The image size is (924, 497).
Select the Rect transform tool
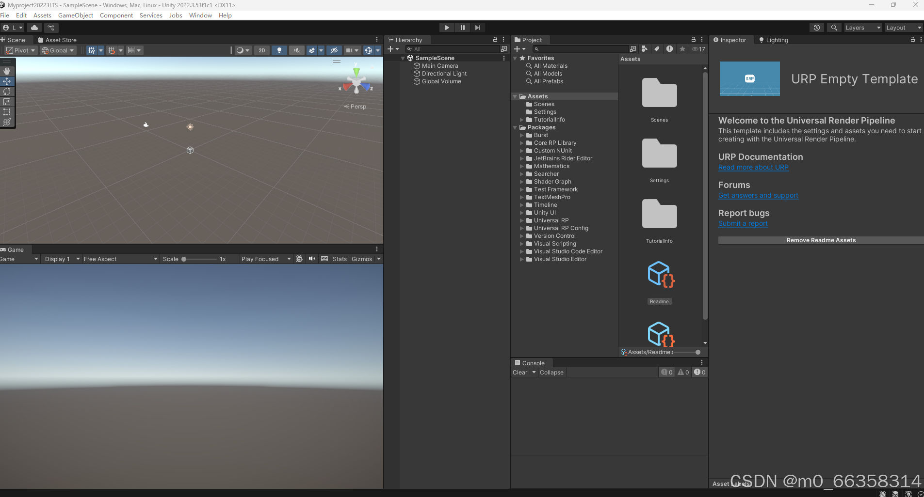click(x=7, y=112)
